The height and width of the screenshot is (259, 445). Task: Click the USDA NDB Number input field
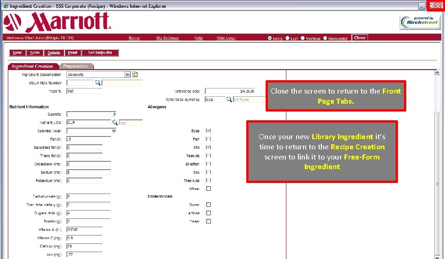80,82
